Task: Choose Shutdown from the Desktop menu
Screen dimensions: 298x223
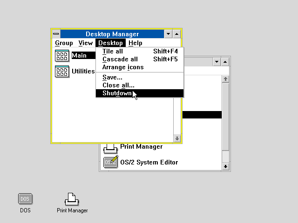Action: (140, 93)
